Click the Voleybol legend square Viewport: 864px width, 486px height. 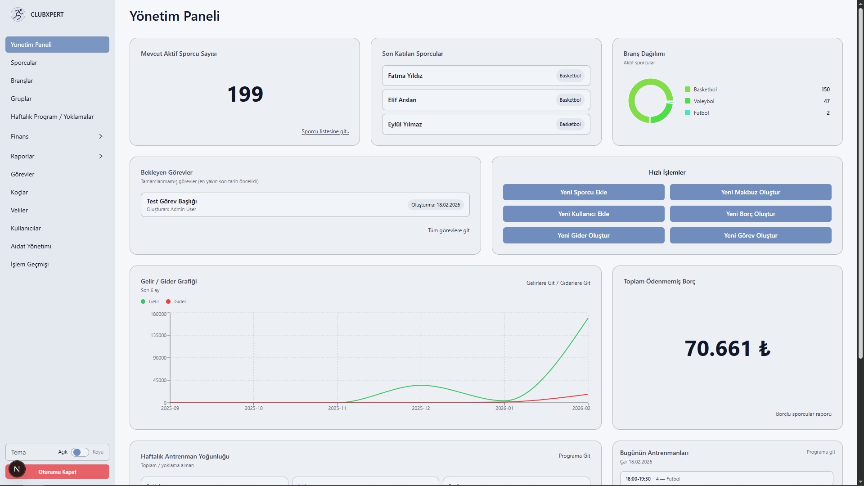tap(688, 101)
